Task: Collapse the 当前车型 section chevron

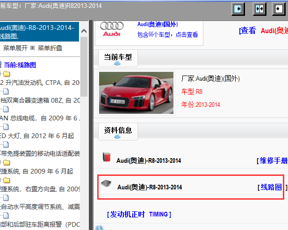Action: (117, 63)
